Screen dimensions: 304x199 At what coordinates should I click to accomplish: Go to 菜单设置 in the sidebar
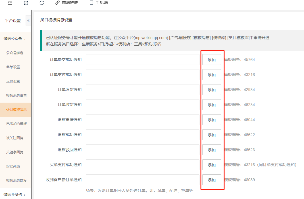coord(13,67)
